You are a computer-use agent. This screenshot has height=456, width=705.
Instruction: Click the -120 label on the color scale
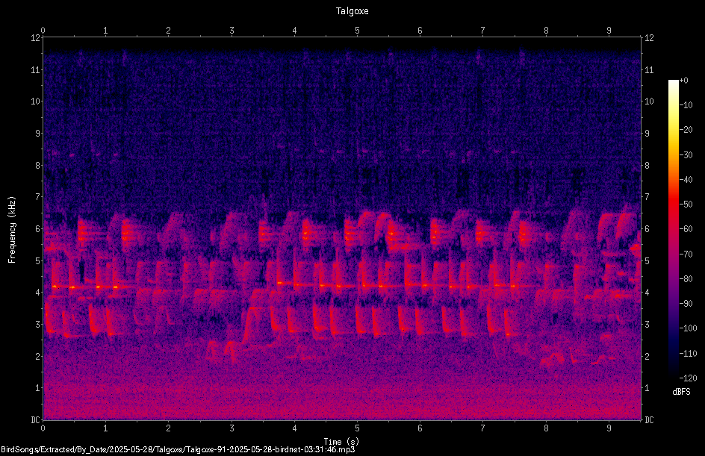click(688, 378)
